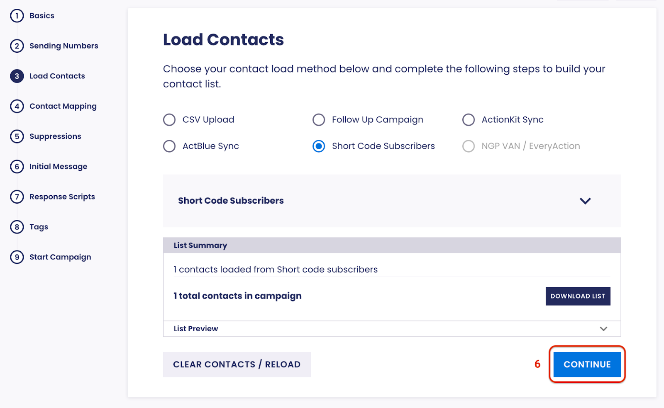Click the step 4 circle icon

[x=17, y=107]
